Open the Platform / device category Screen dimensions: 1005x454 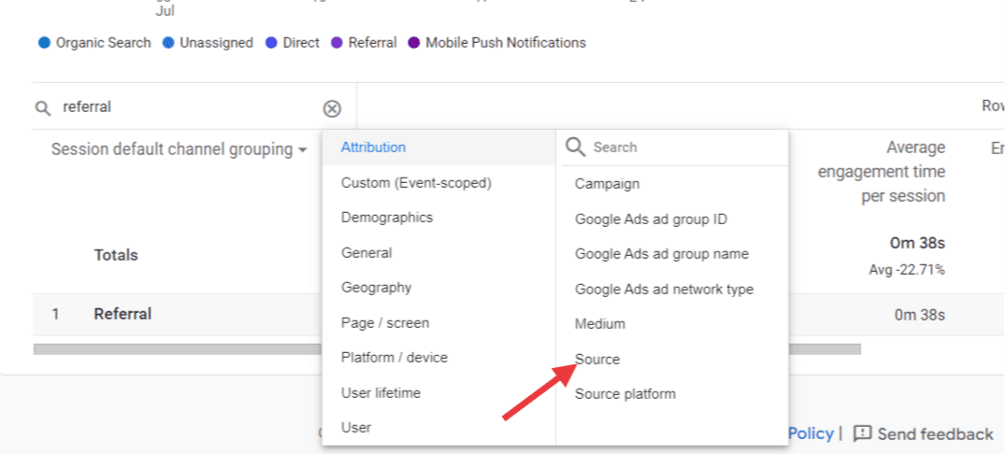[439, 357]
